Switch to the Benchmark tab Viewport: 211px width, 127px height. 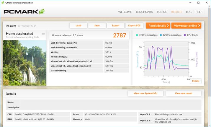pos(144,12)
